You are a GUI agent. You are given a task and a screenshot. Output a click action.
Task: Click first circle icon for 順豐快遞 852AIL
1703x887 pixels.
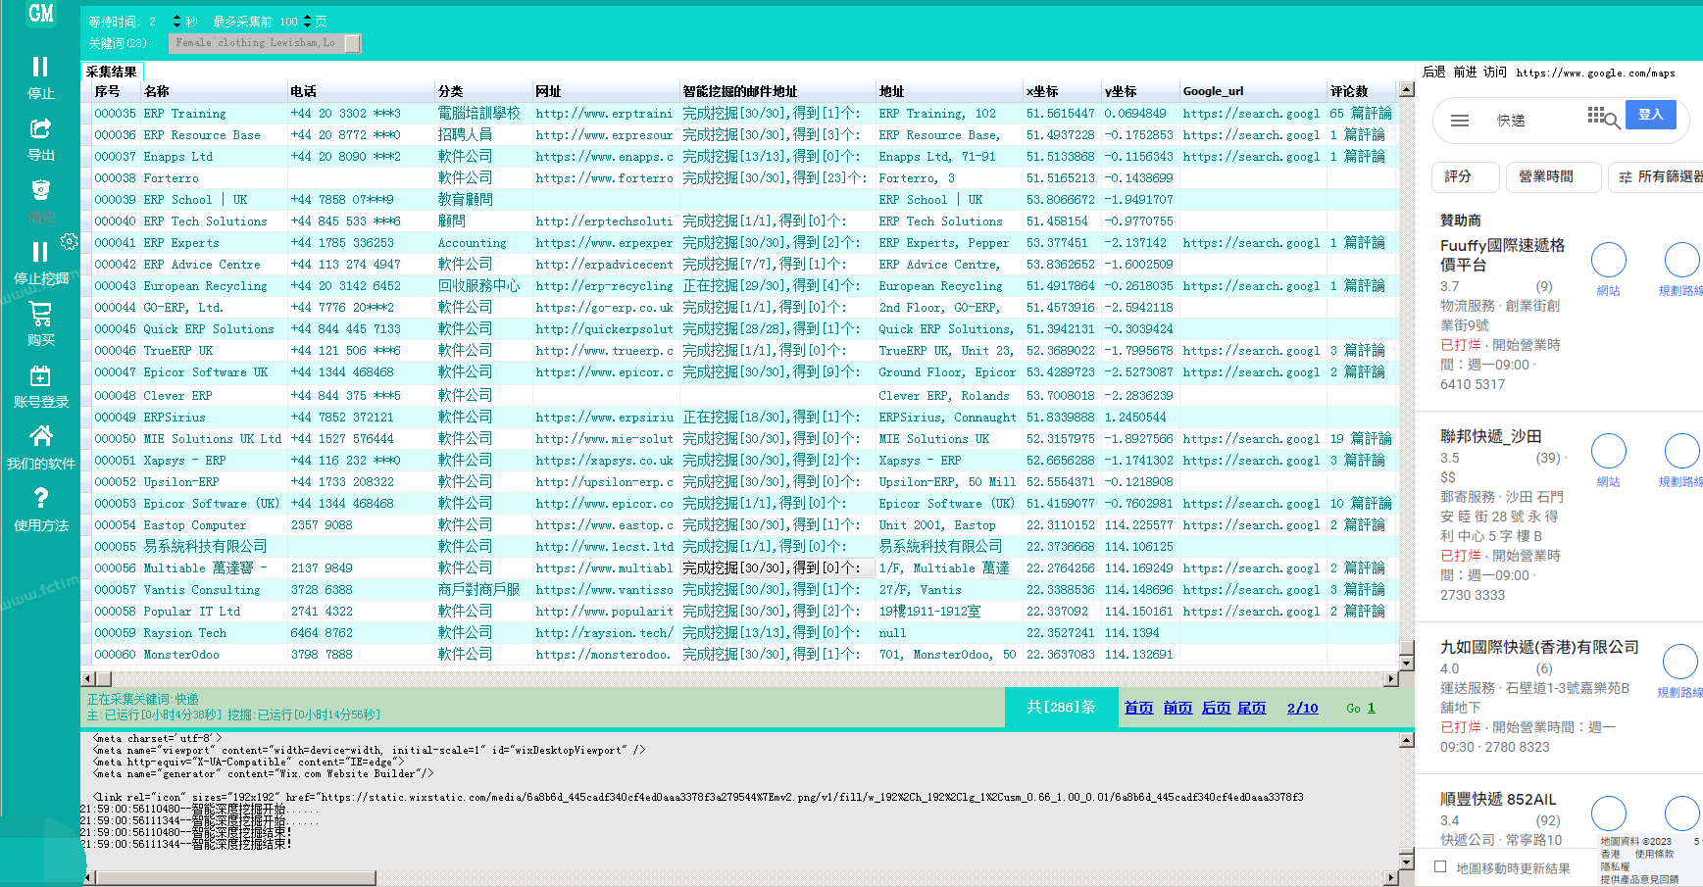(1608, 814)
